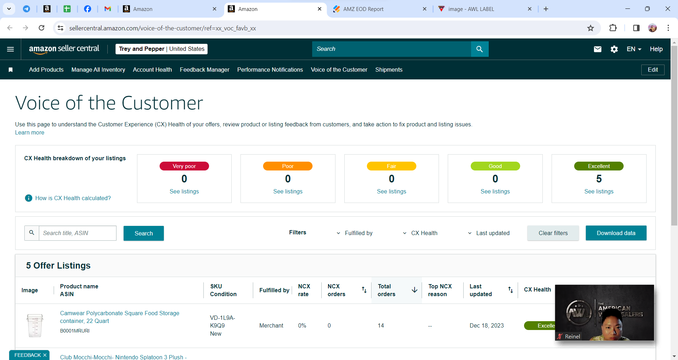
Task: Open the Trey and Pepper account switcher
Action: point(161,49)
